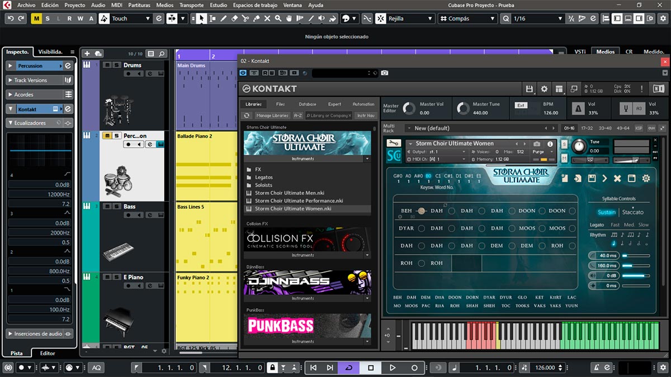This screenshot has width=671, height=377.
Task: Toggle Kontakt metronome icon
Action: tap(577, 107)
